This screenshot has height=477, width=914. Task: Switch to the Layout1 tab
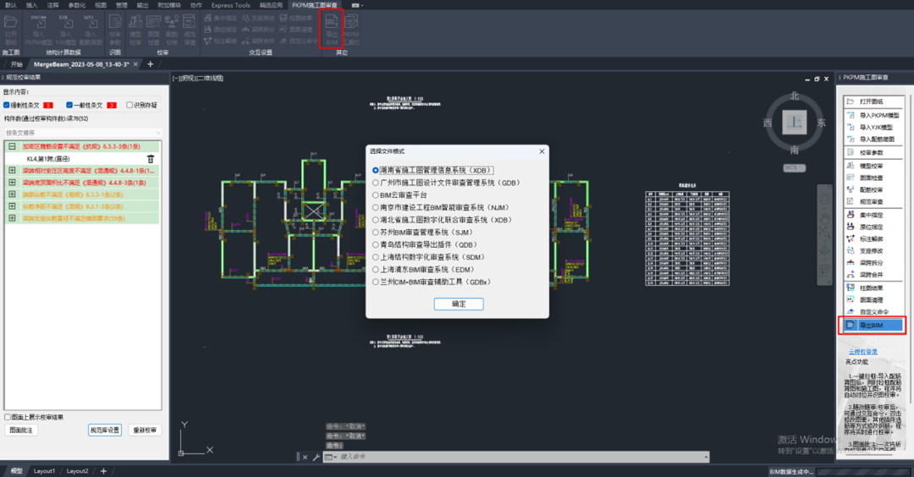point(43,471)
